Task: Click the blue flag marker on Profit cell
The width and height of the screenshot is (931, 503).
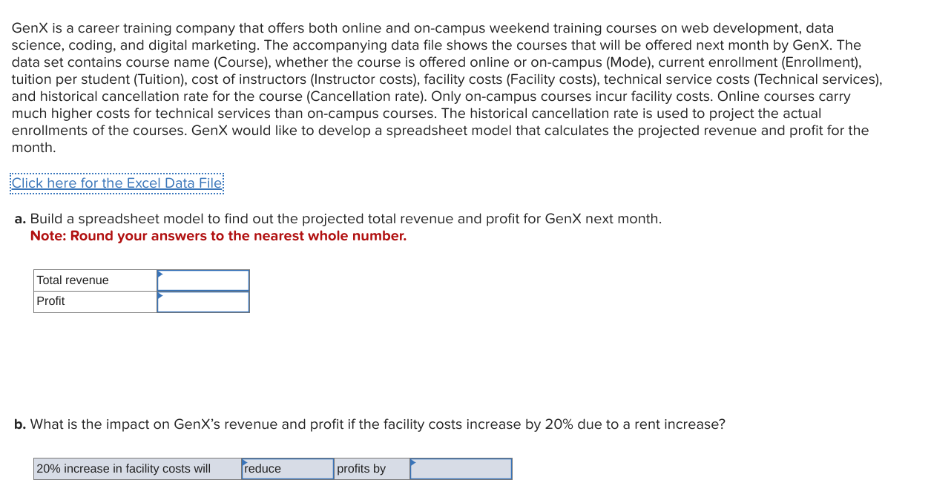Action: click(159, 296)
